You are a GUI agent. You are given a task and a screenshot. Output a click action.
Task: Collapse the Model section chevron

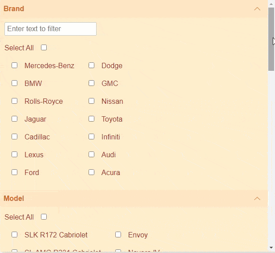(x=257, y=199)
